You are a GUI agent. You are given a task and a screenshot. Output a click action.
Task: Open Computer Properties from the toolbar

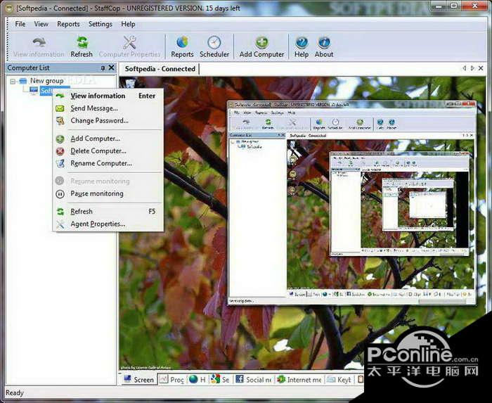pos(129,47)
